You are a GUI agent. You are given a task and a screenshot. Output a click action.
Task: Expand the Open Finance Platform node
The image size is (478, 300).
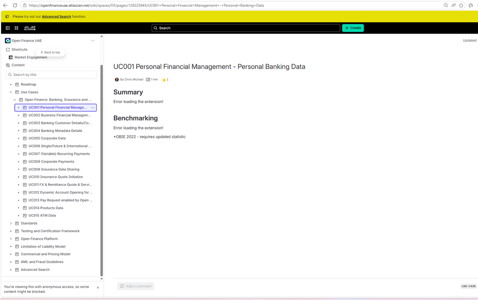tap(11, 239)
